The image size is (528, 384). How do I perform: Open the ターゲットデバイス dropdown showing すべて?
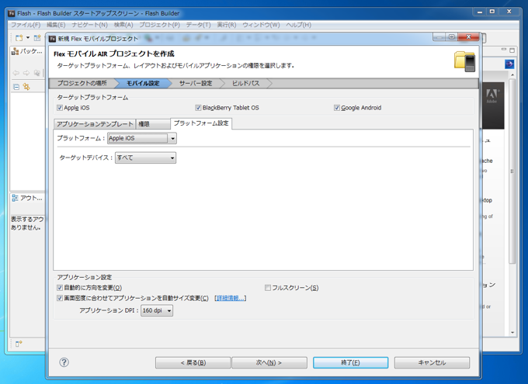click(x=145, y=157)
